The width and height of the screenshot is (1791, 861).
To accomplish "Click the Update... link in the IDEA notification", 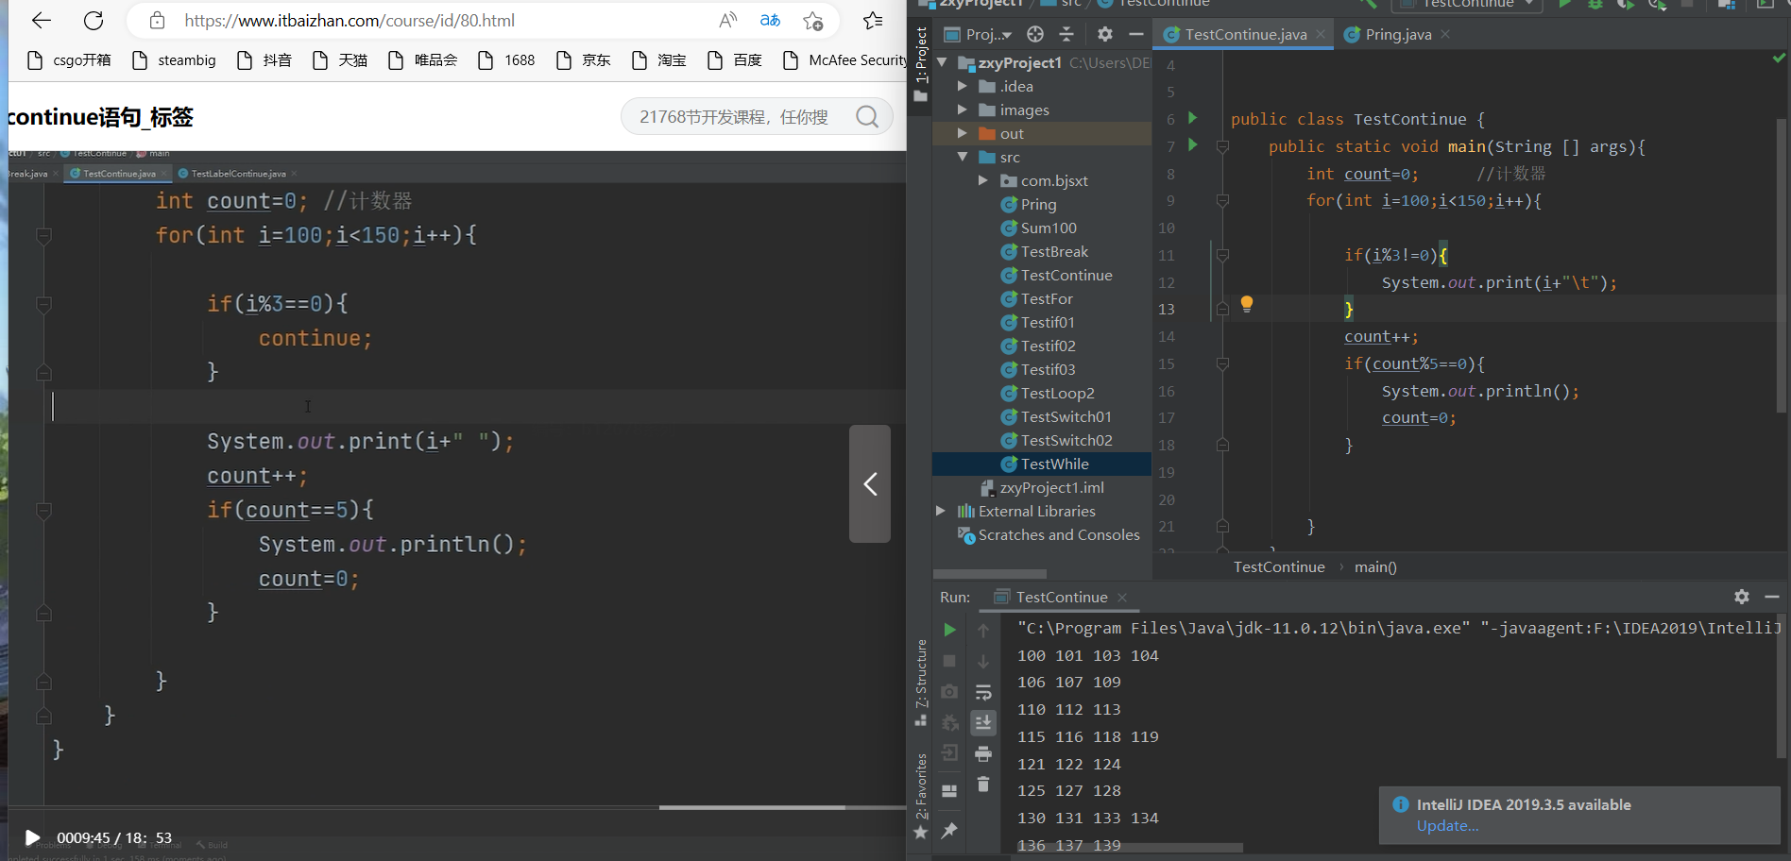I will (x=1447, y=826).
